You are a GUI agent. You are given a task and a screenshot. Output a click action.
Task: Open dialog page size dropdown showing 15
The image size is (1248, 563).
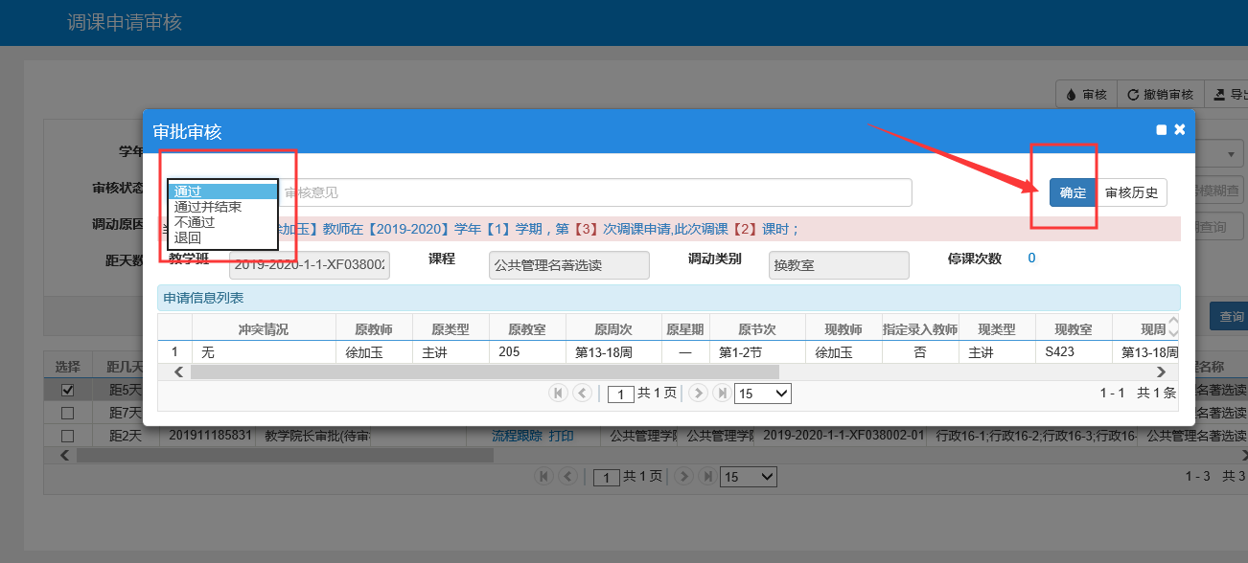pos(762,394)
